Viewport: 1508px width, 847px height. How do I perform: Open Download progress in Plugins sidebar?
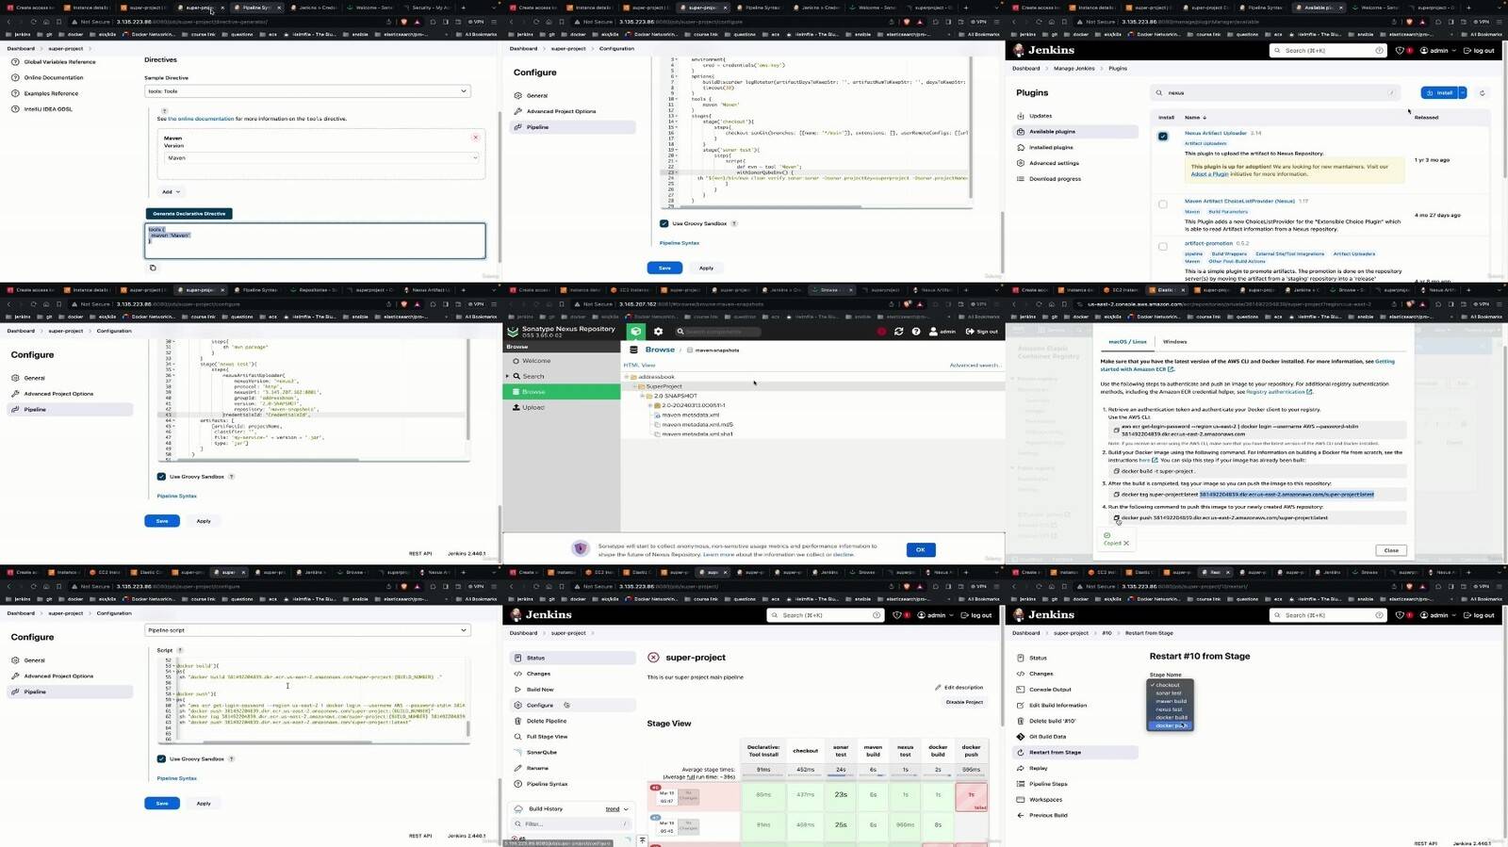(1055, 179)
